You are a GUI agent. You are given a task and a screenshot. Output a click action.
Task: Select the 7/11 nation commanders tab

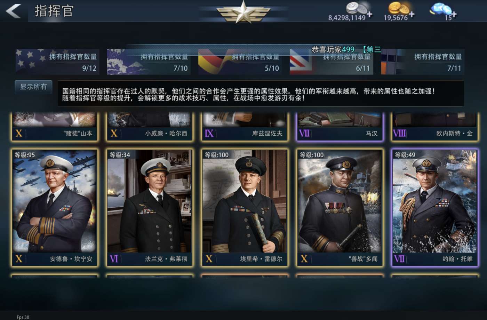click(x=423, y=62)
